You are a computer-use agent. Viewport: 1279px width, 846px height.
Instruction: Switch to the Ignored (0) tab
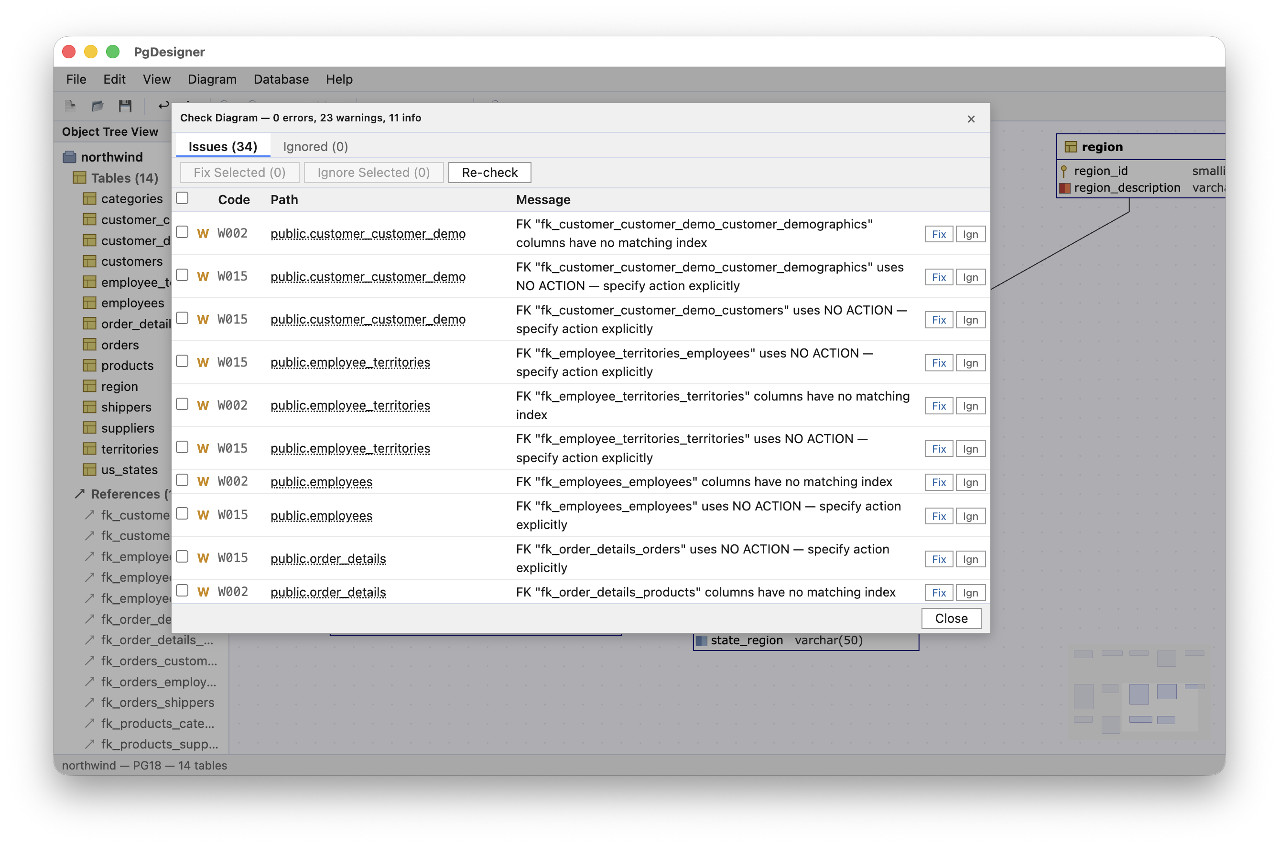coord(314,146)
